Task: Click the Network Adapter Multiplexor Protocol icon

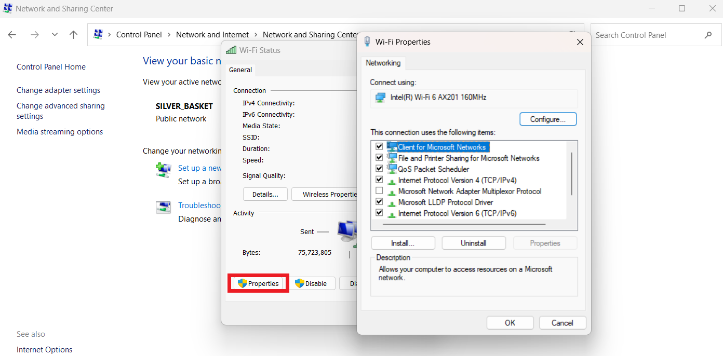Action: [x=392, y=191]
